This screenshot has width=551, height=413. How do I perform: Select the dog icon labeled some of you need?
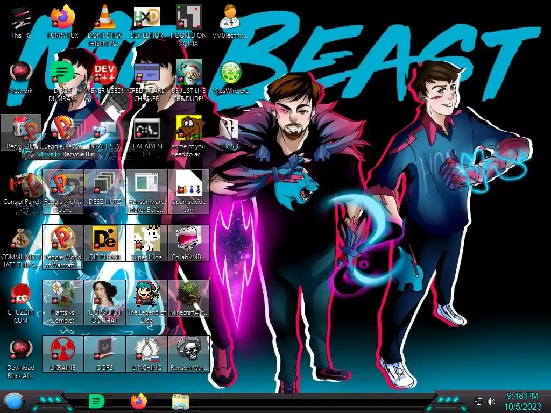click(189, 136)
